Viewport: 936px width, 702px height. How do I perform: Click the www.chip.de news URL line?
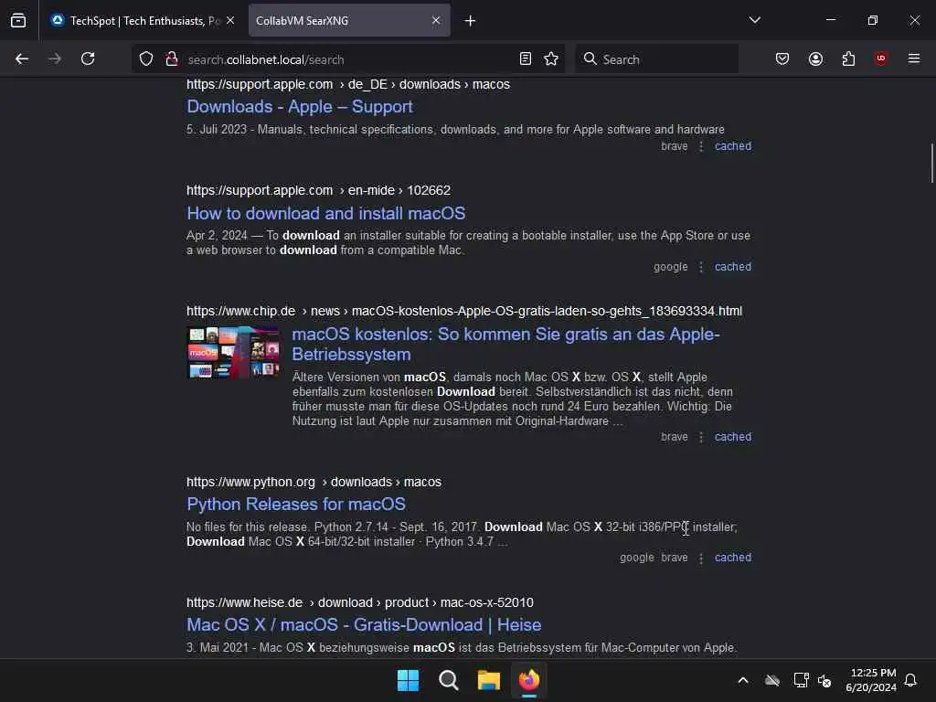[464, 311]
